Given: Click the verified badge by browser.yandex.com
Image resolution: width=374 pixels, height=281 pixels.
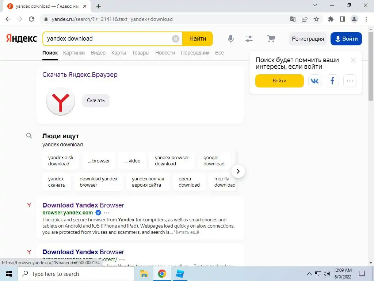Looking at the screenshot, I should [x=98, y=213].
